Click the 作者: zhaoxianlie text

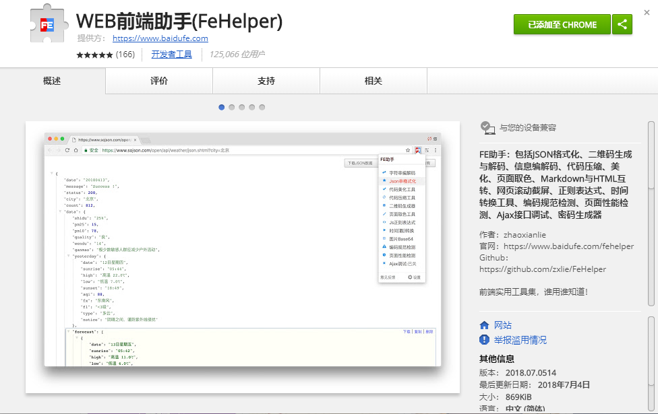(x=513, y=235)
